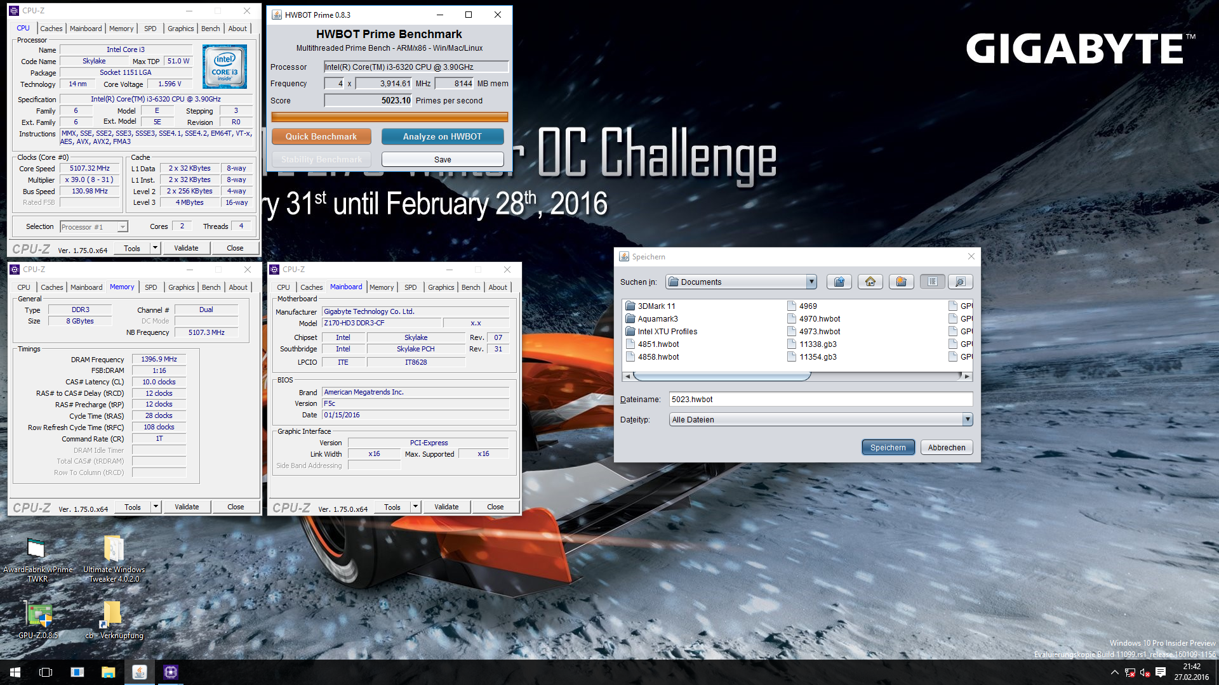Open Bench tab in top-left CPU-Z window

[211, 29]
